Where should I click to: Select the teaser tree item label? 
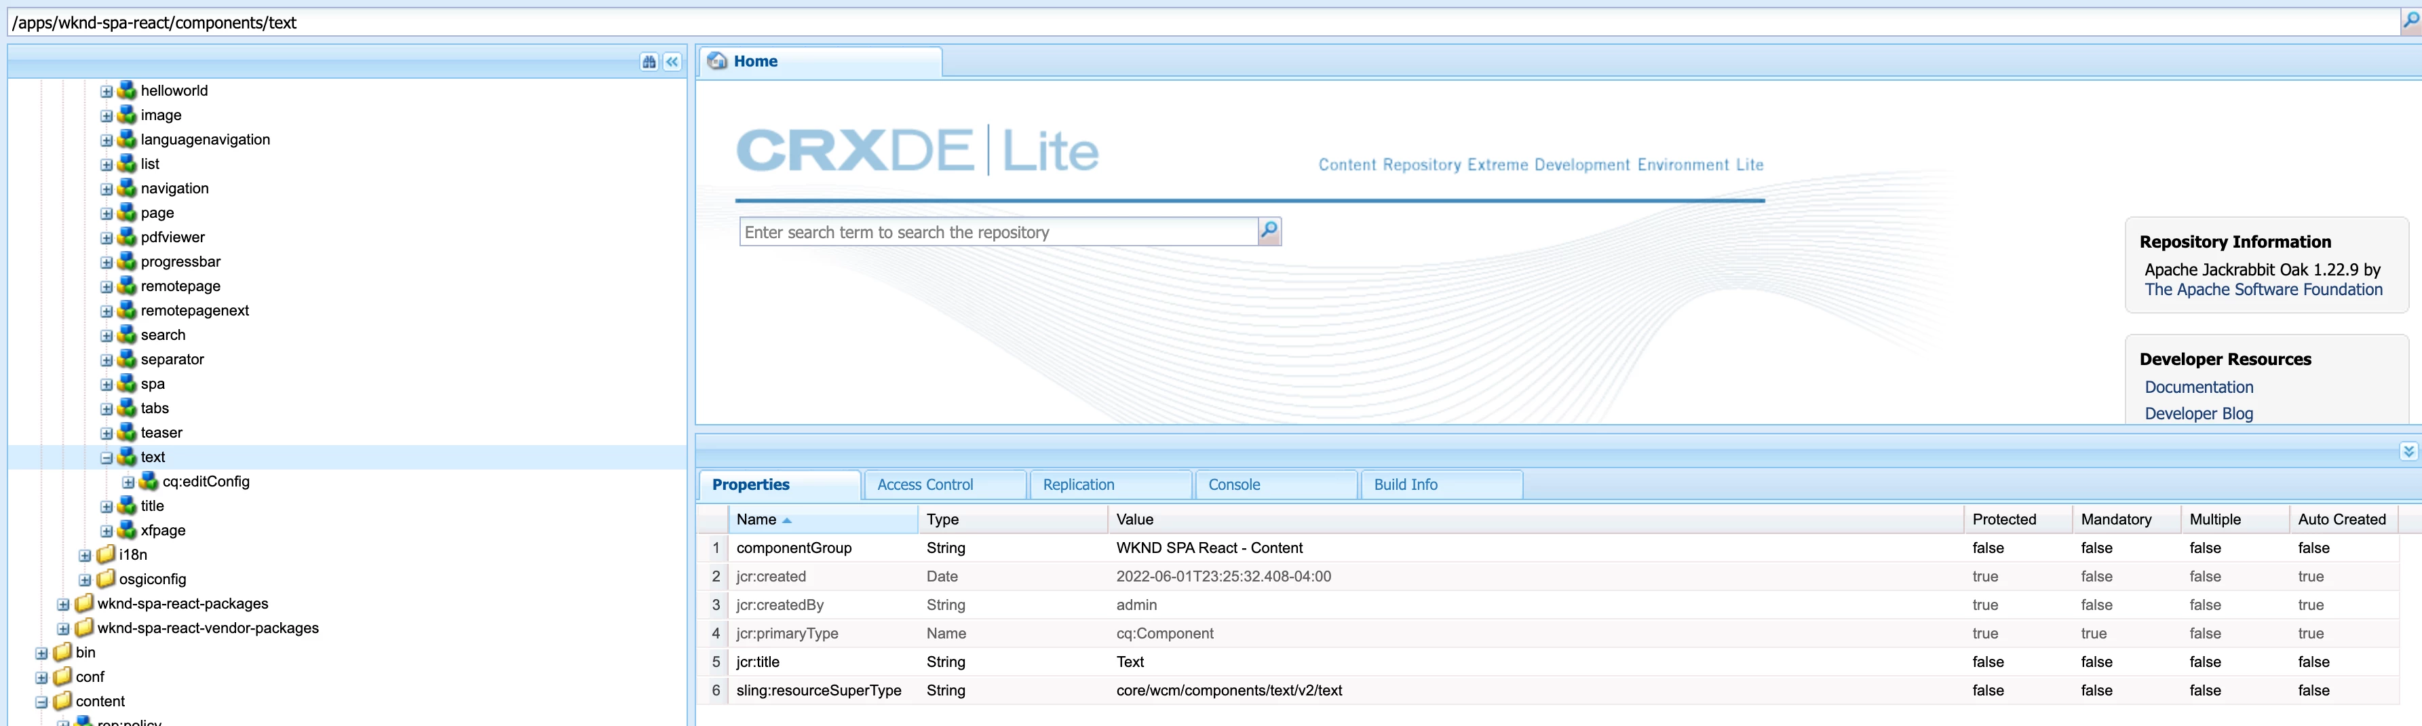point(161,433)
